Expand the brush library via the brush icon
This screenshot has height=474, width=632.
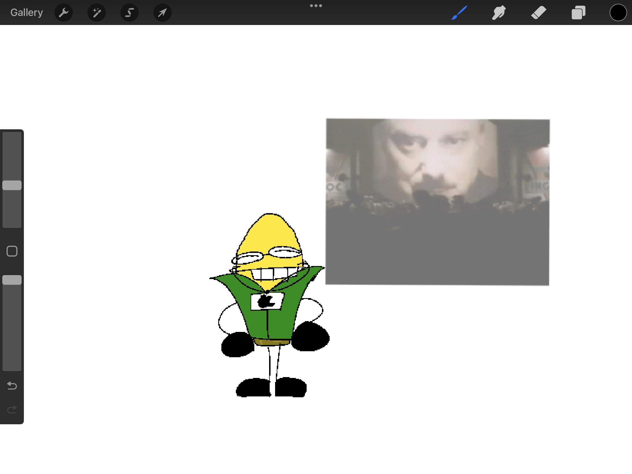click(459, 12)
